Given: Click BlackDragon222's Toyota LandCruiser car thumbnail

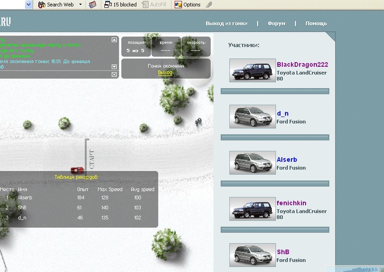Looking at the screenshot, I should click(253, 70).
